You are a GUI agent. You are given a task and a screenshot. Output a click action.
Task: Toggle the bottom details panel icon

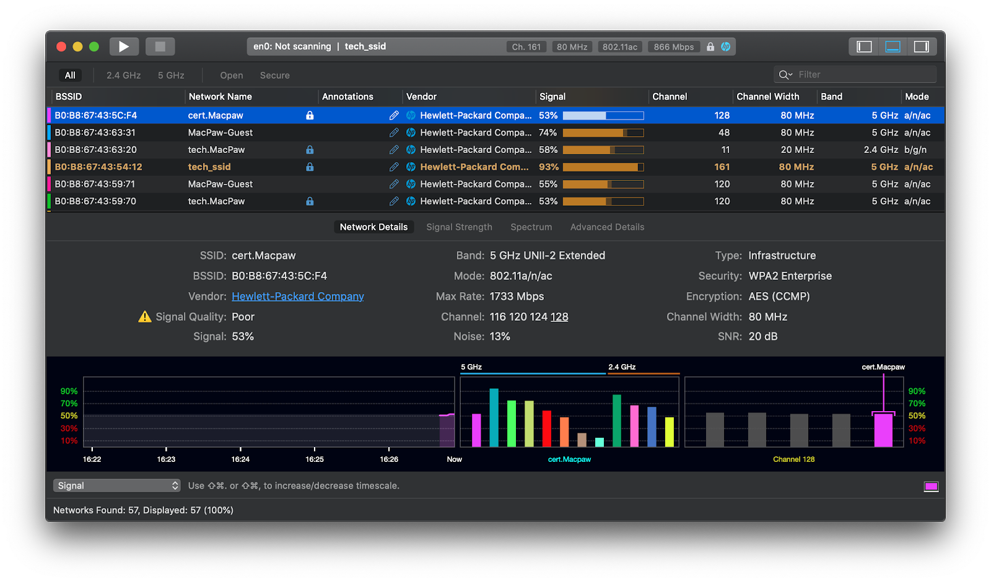click(x=893, y=46)
